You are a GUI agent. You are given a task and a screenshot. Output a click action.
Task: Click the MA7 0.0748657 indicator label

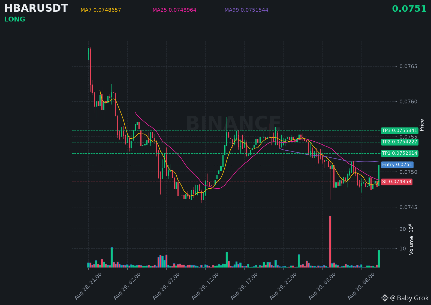click(101, 10)
